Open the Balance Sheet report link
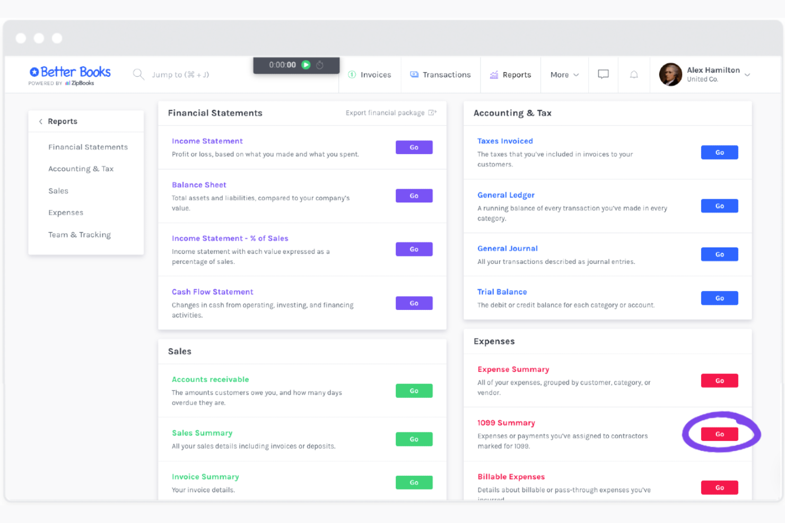Image resolution: width=785 pixels, height=523 pixels. [199, 184]
